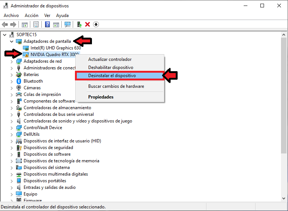The height and width of the screenshot is (211, 288).
Task: Click the disable device down-arrow icon
Action: 96,24
